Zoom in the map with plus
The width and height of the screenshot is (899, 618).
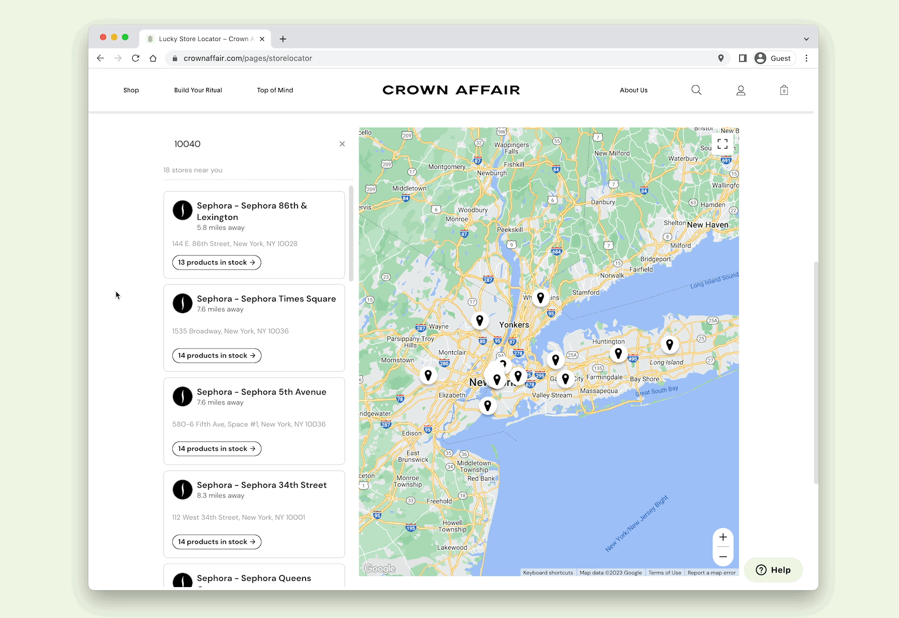(723, 537)
